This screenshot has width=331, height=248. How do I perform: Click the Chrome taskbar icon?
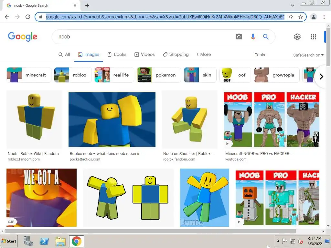pos(76,241)
